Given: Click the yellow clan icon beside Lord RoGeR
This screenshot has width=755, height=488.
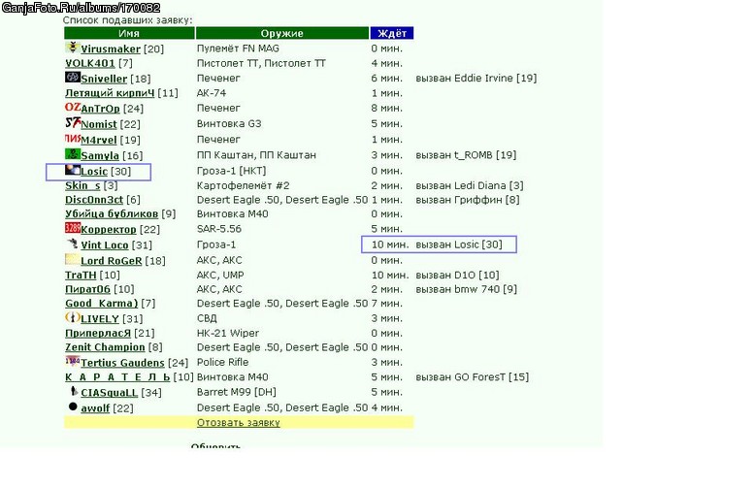Looking at the screenshot, I should (73, 259).
